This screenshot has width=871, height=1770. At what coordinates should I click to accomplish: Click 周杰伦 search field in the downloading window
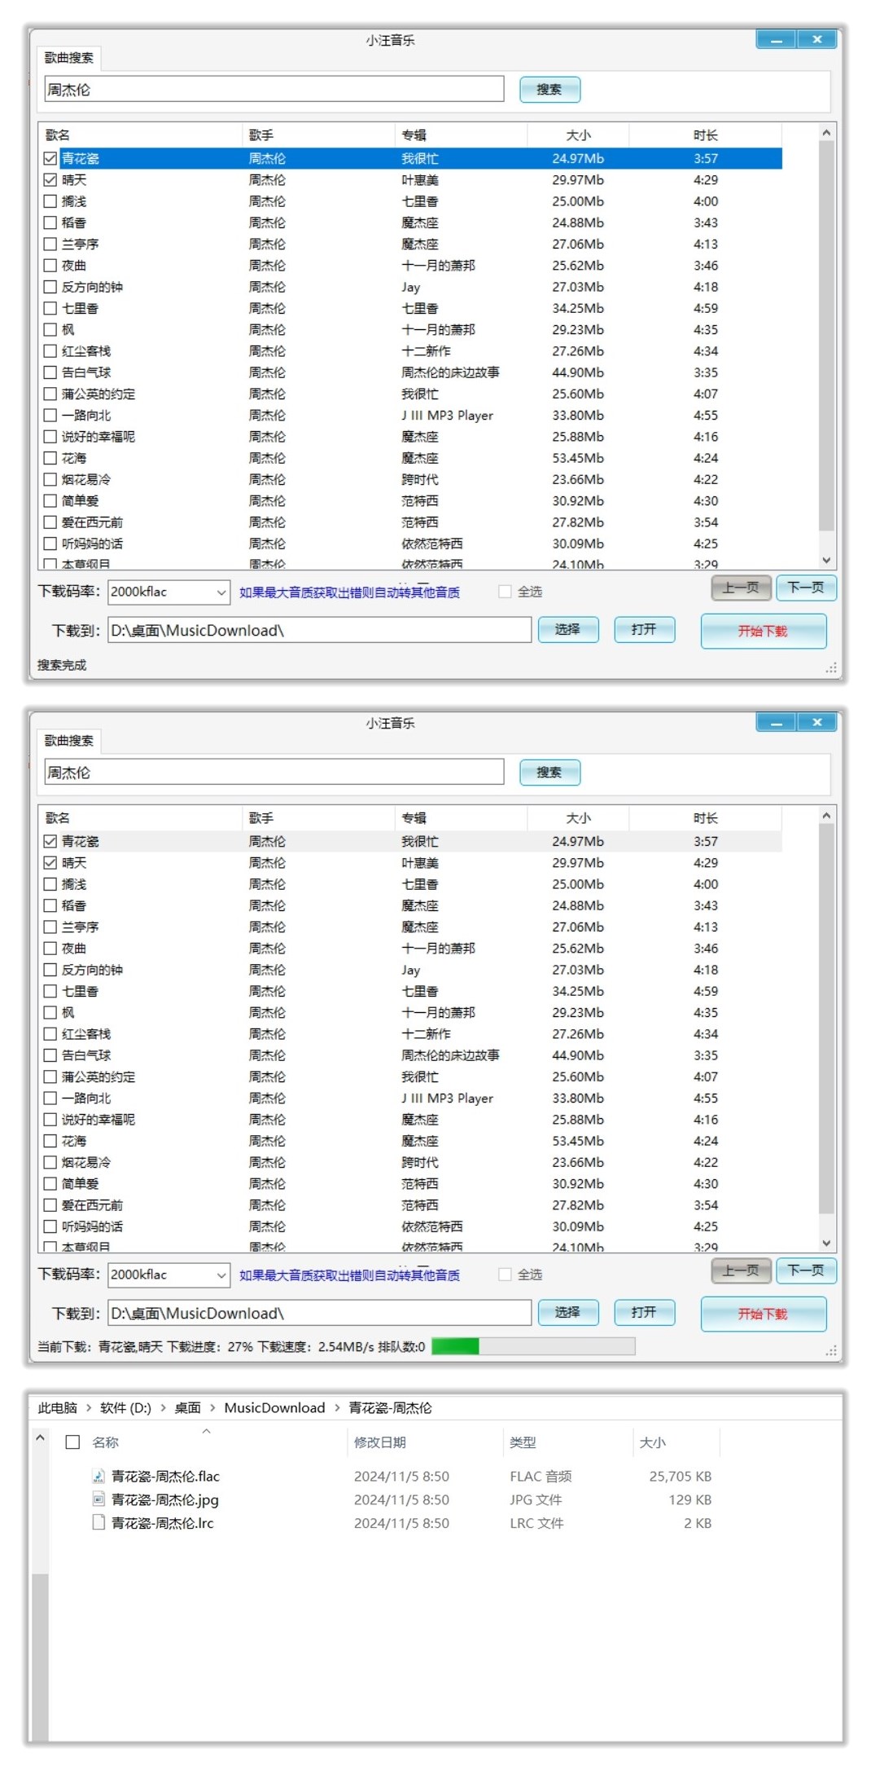tap(274, 772)
